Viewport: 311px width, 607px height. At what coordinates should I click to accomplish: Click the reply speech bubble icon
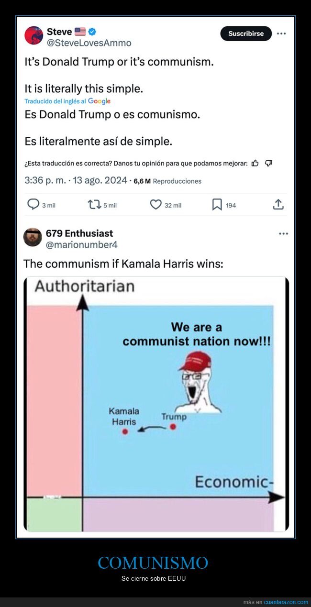[33, 205]
